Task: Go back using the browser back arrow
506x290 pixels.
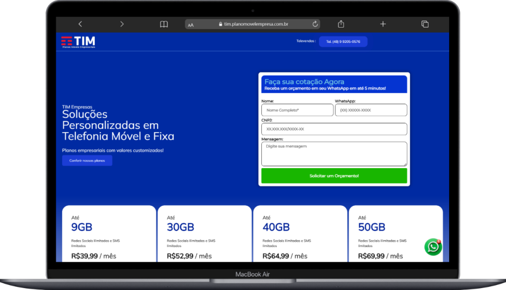Action: (x=80, y=24)
